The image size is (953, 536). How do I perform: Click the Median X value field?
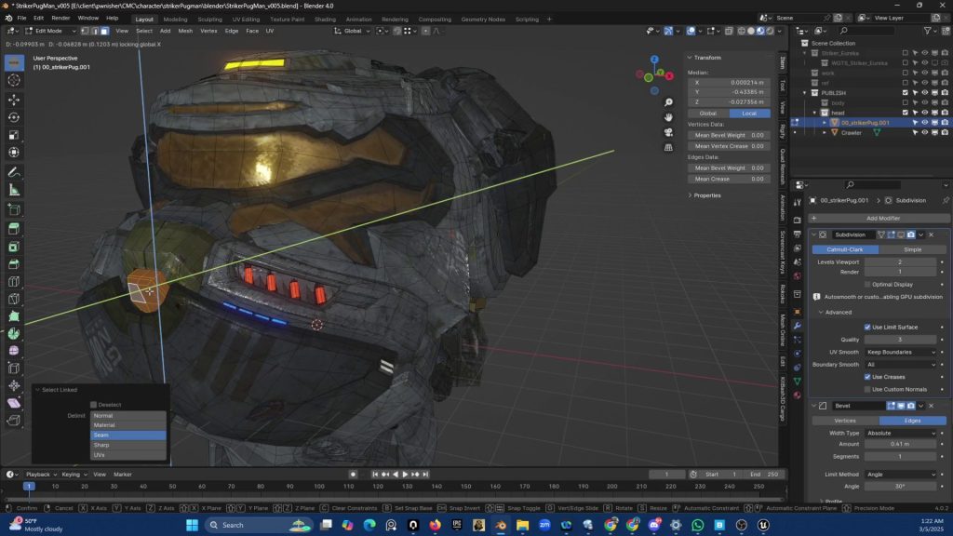[x=729, y=83]
